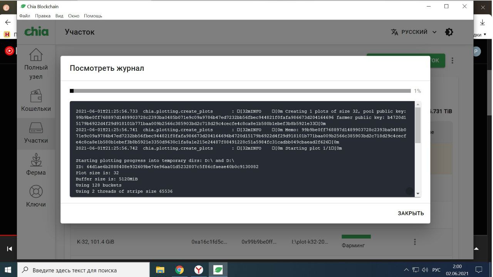This screenshot has height=277, width=493.
Task: Open Google Chrome from taskbar
Action: point(179,270)
